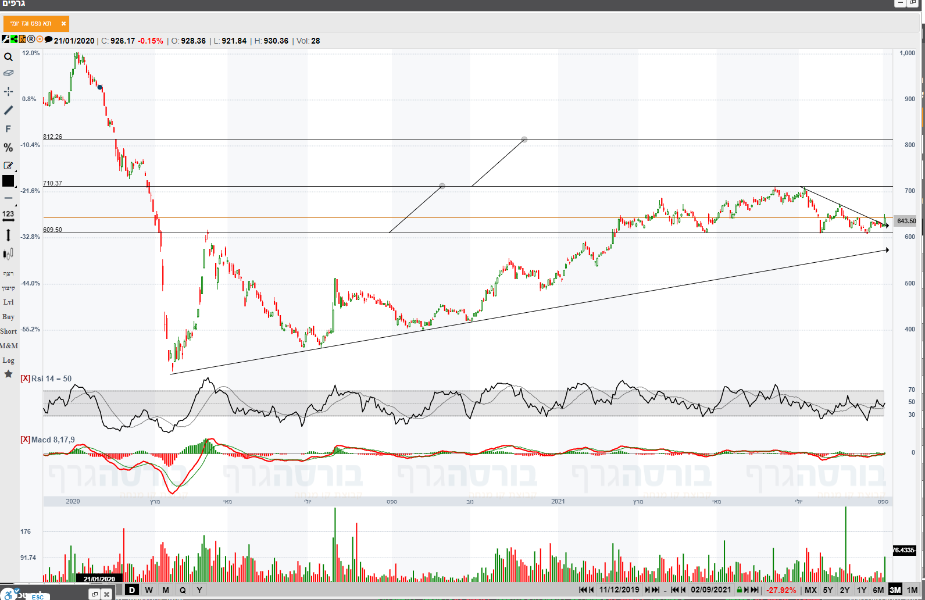Close the orange chart tab
Viewport: 925px width, 600px height.
point(63,24)
